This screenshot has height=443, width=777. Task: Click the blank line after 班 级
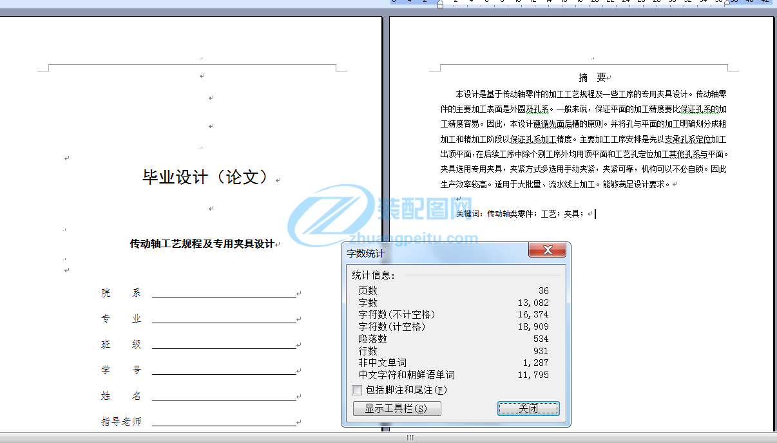point(224,345)
